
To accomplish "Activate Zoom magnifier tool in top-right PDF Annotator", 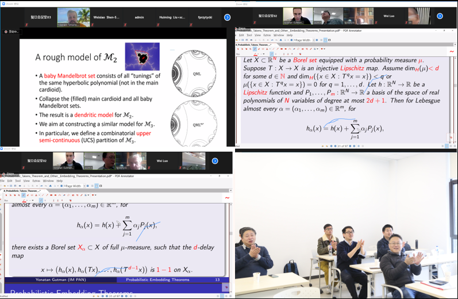I will 251,49.
